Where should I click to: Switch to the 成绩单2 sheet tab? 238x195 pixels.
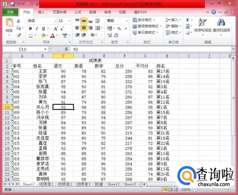coord(65,184)
